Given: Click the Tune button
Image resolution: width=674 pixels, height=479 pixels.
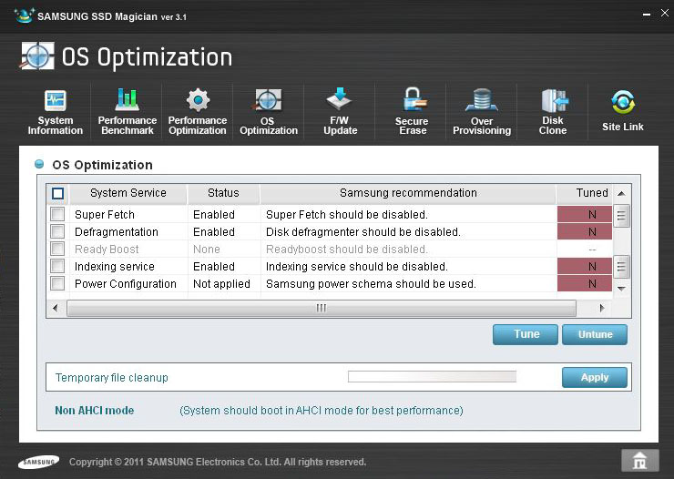Looking at the screenshot, I should click(x=526, y=334).
